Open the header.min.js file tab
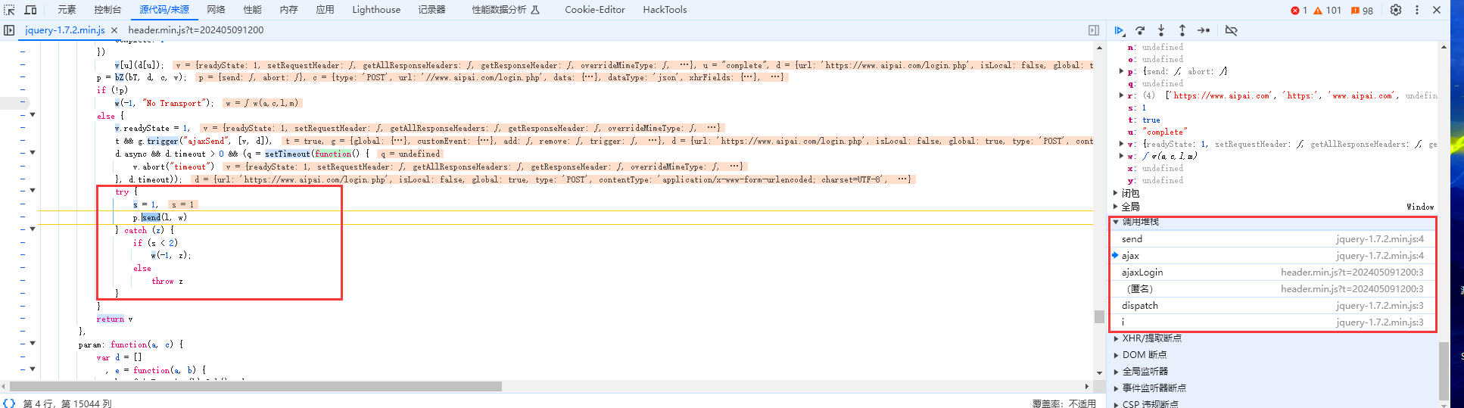The height and width of the screenshot is (408, 1464). click(x=195, y=30)
